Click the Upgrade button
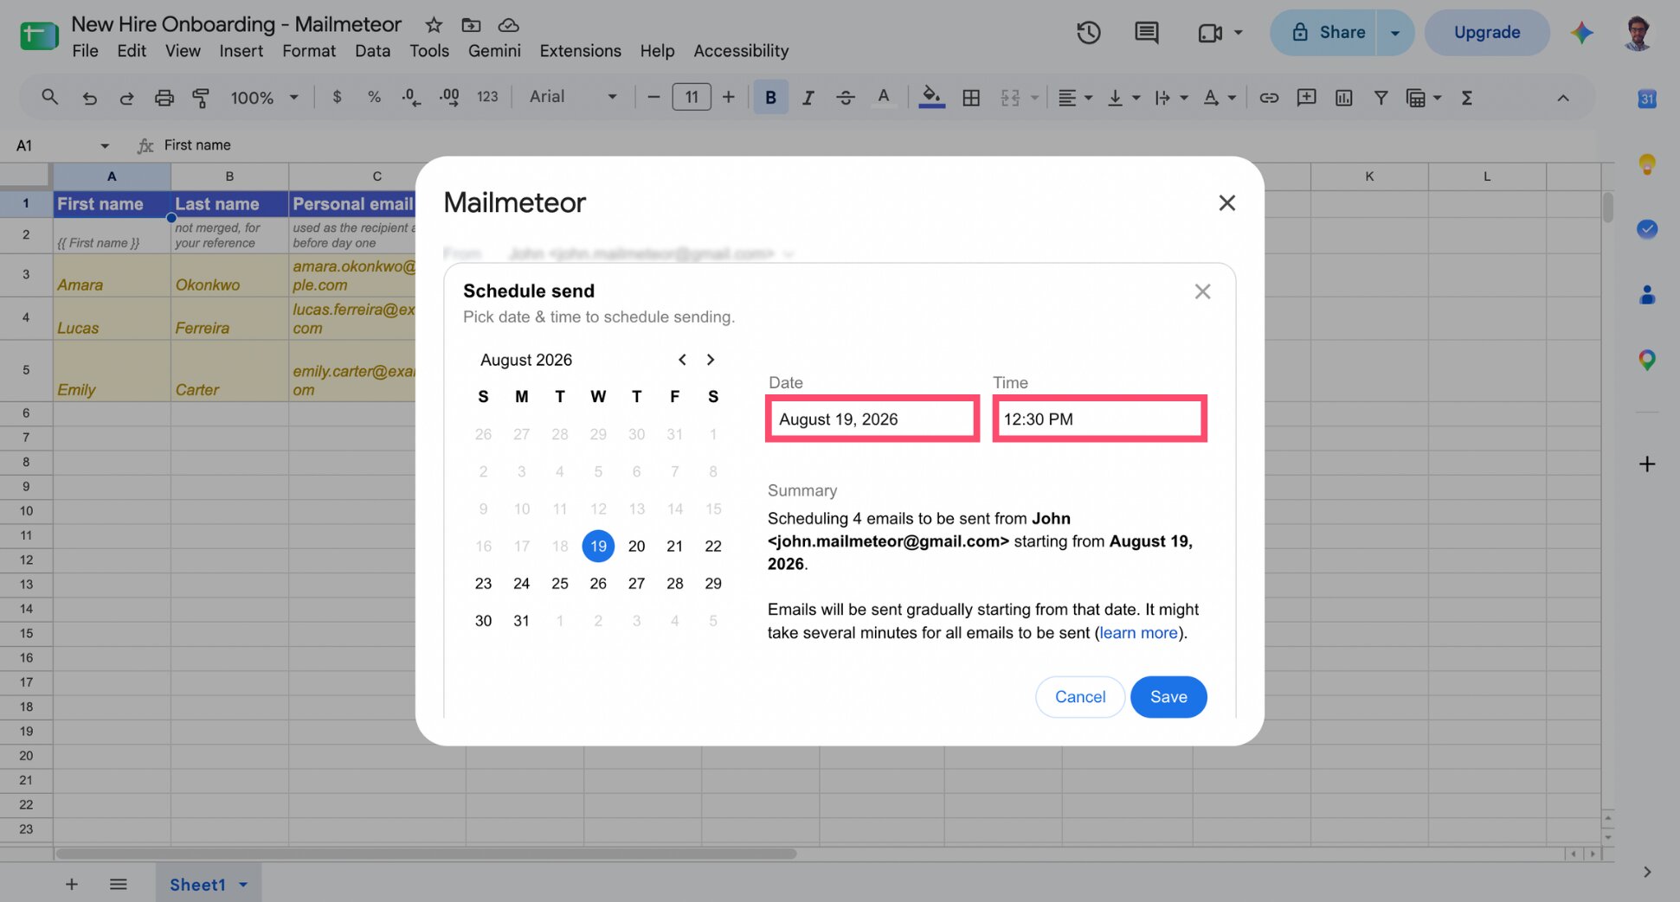This screenshot has width=1680, height=902. (x=1487, y=33)
